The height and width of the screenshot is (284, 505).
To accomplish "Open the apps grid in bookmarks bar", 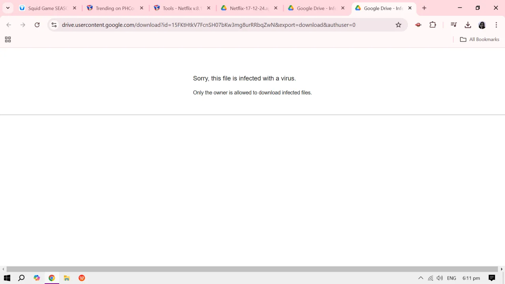I will (x=7, y=39).
